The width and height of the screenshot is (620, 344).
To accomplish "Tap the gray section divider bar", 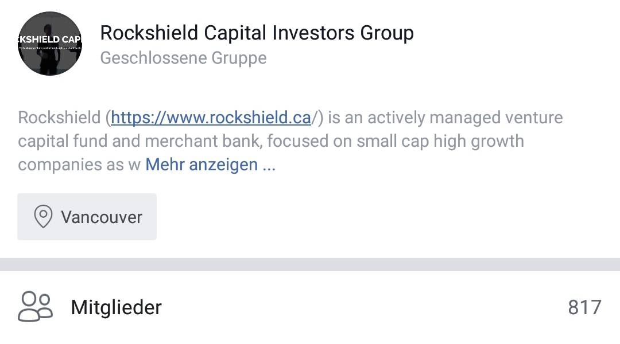I will point(310,264).
